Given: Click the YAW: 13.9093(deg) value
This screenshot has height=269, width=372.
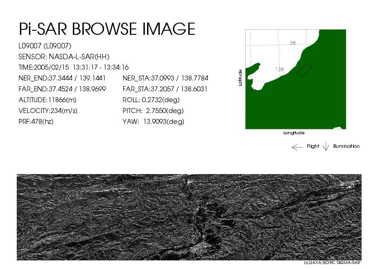Looking at the screenshot, I should [153, 122].
